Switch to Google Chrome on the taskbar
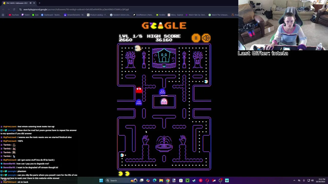Screen dimensions: 328x184 [x=168, y=180]
